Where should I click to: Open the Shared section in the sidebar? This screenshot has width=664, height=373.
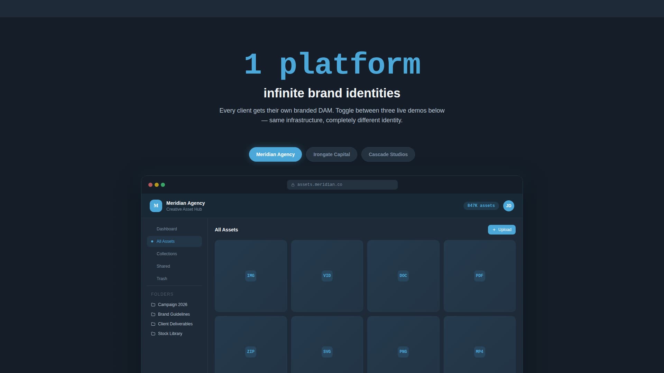coord(163,266)
